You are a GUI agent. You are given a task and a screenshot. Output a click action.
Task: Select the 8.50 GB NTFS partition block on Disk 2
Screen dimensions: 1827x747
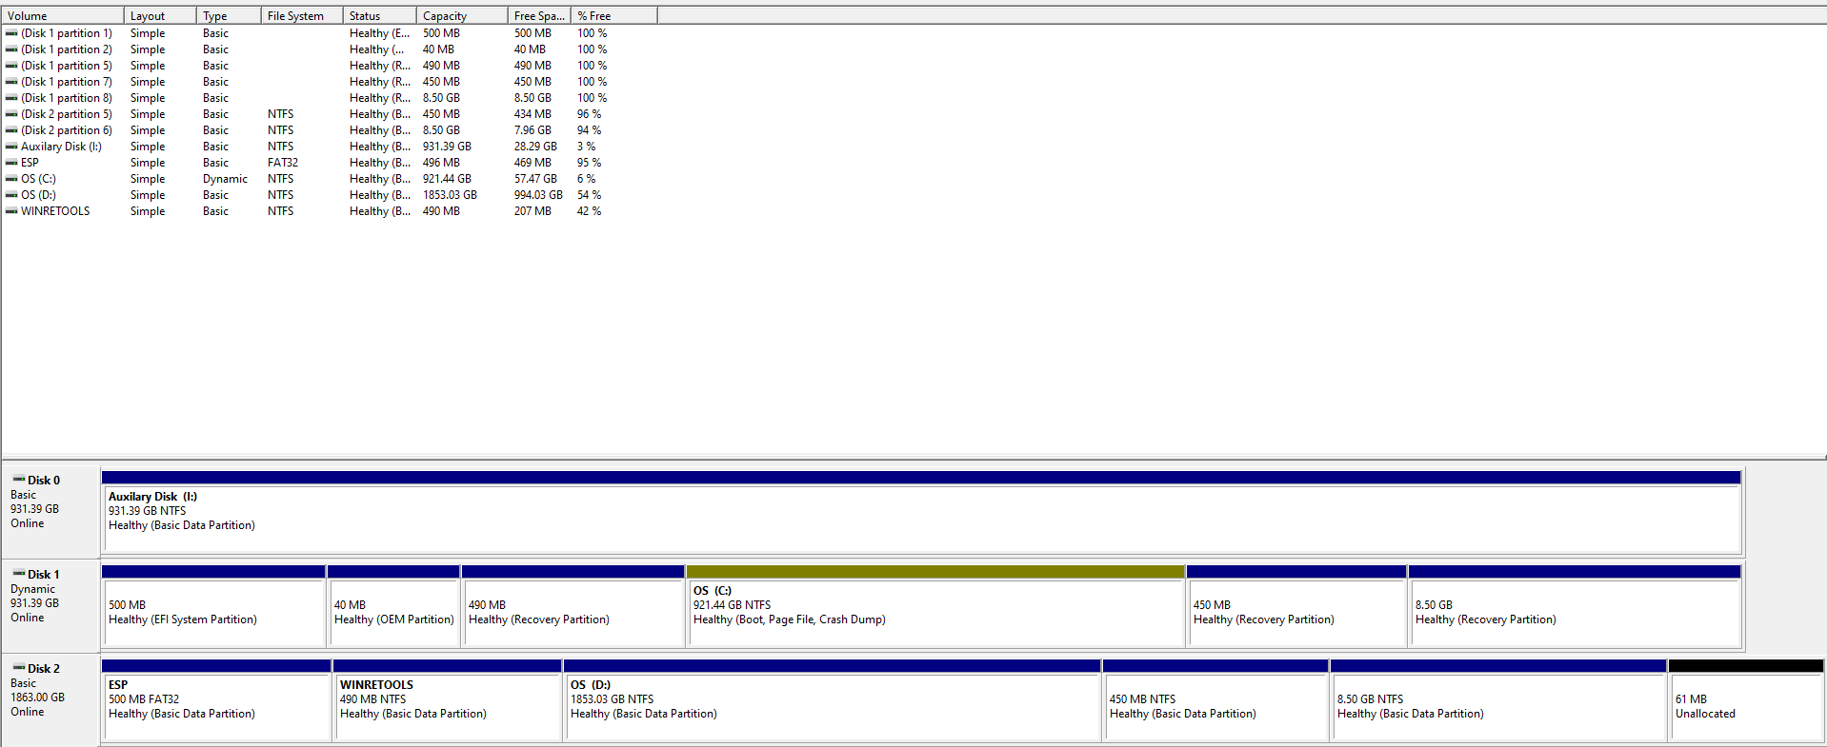(x=1498, y=700)
